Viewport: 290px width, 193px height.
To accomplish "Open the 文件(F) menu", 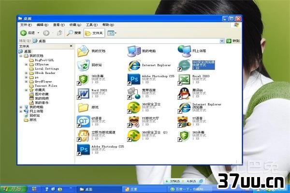I will [26, 25].
